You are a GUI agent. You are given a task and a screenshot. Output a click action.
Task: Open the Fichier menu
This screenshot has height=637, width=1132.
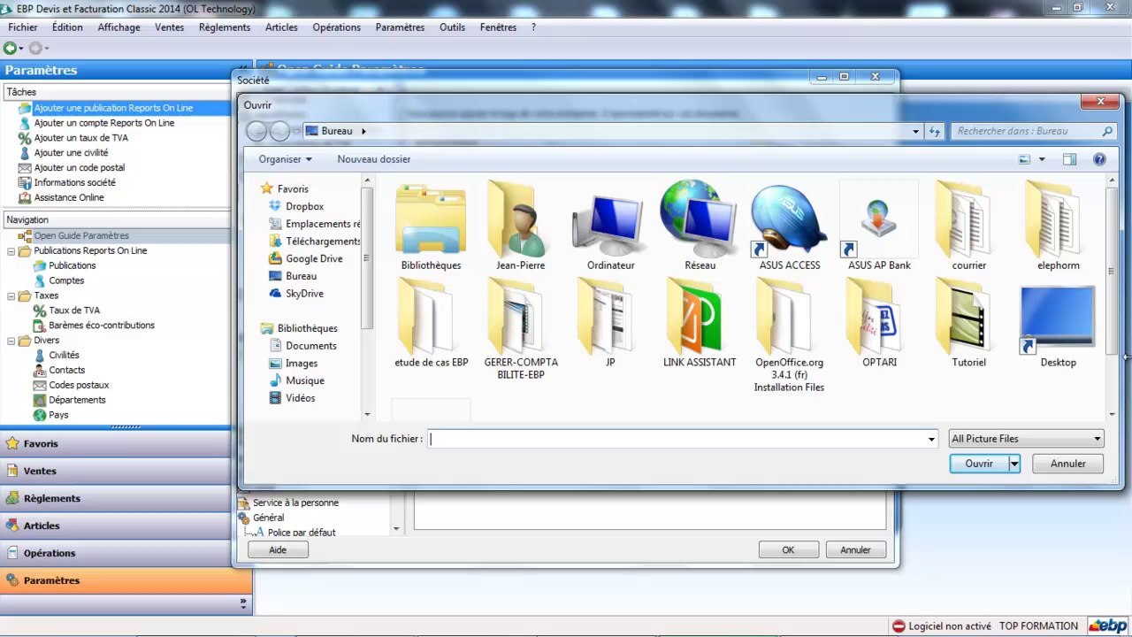pyautogui.click(x=23, y=27)
